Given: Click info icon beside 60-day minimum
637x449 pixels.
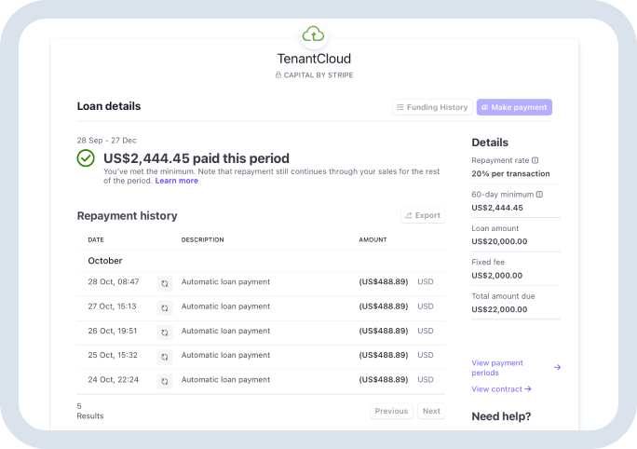Looking at the screenshot, I should coord(539,194).
